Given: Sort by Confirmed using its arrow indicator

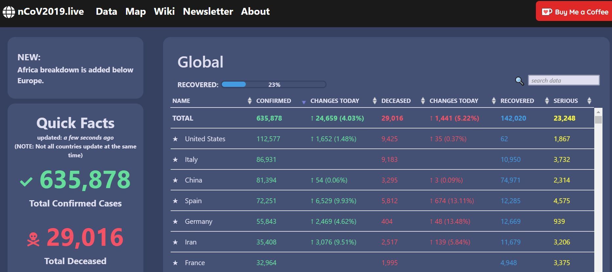Looking at the screenshot, I should point(304,102).
